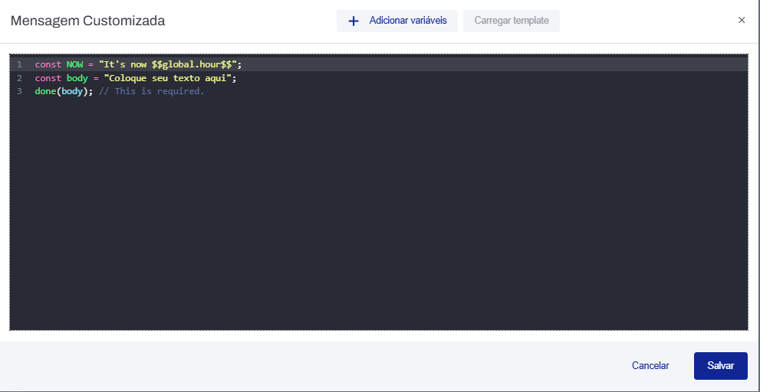Click line number 1 in the gutter

(x=19, y=65)
